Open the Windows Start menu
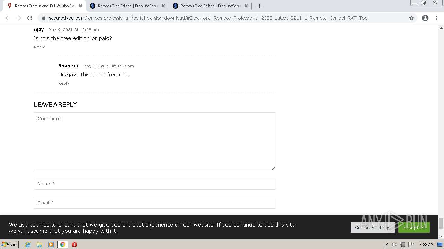 (9, 244)
